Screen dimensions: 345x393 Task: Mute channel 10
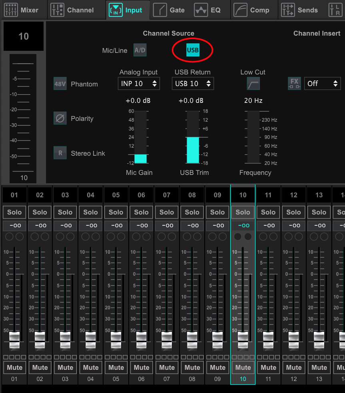(243, 367)
